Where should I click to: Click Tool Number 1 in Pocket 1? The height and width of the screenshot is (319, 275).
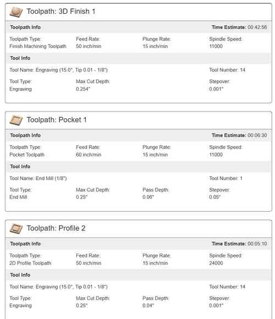point(226,178)
